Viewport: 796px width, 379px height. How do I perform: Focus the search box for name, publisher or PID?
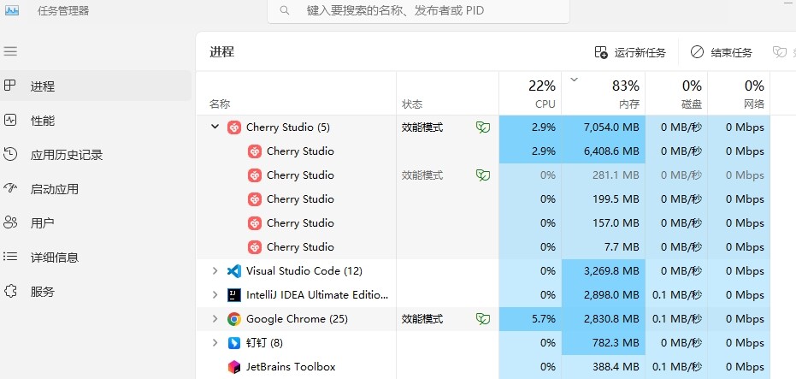(x=418, y=10)
